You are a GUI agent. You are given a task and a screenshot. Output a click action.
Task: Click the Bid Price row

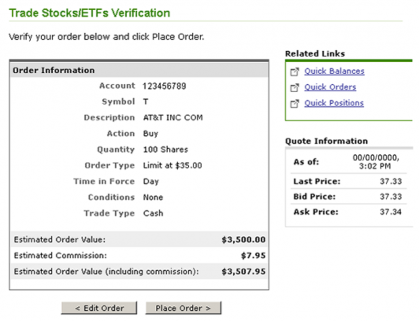click(348, 197)
